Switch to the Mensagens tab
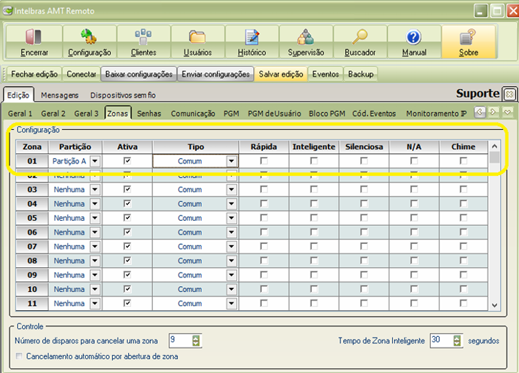The width and height of the screenshot is (519, 373). coord(59,96)
